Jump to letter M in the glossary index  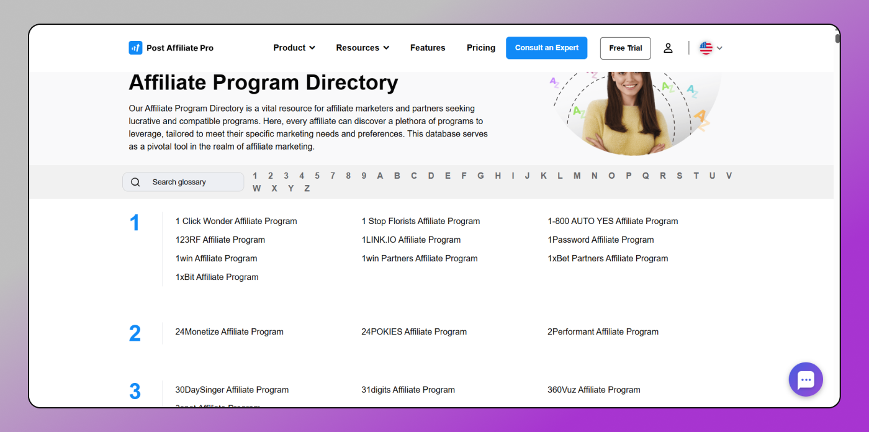[x=577, y=176]
